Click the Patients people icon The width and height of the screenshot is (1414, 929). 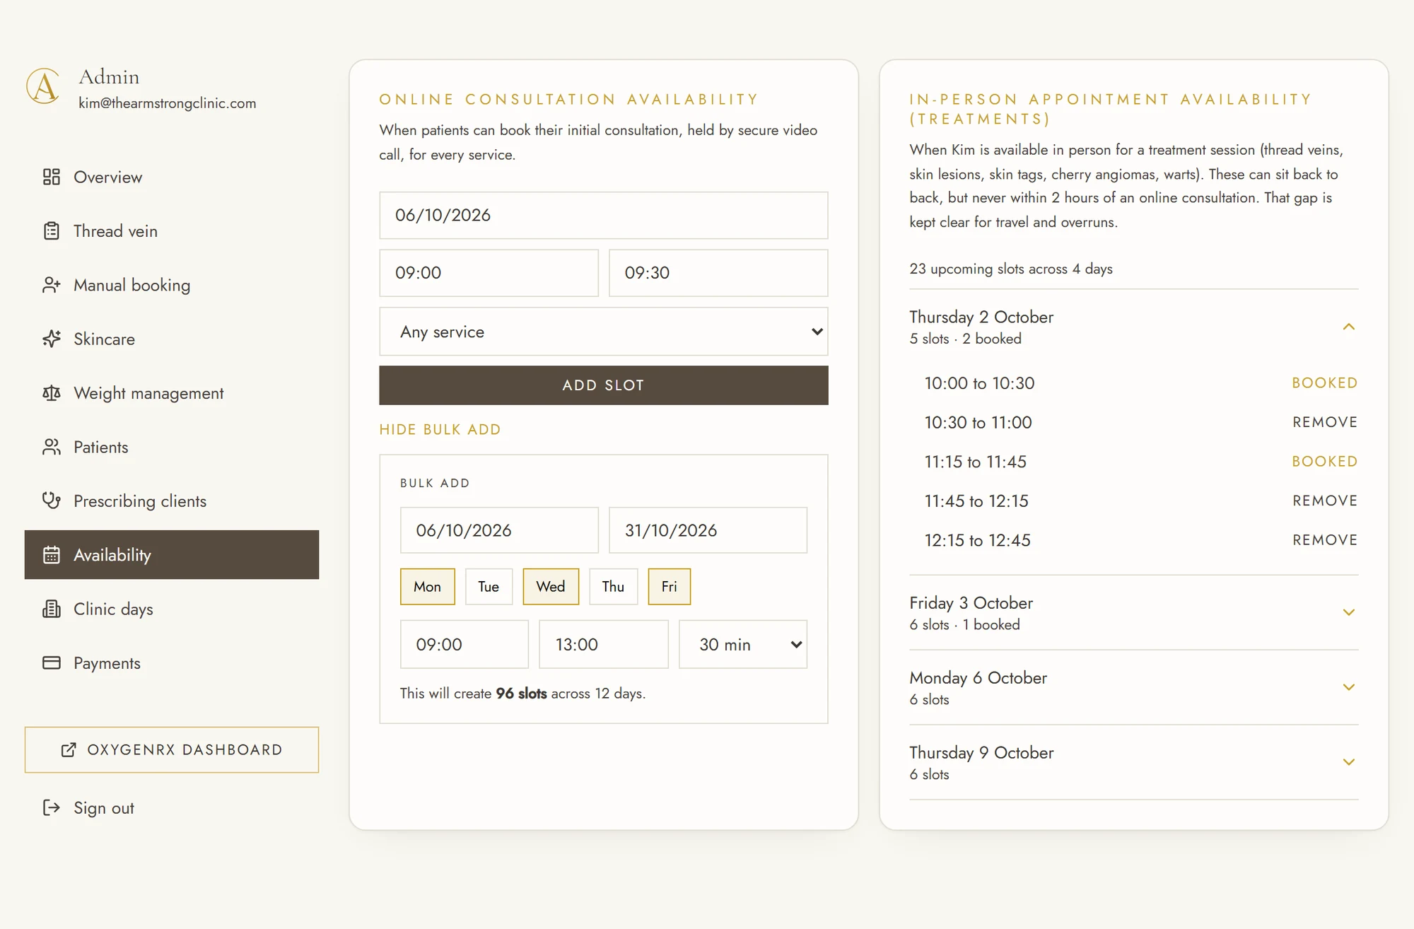tap(52, 447)
